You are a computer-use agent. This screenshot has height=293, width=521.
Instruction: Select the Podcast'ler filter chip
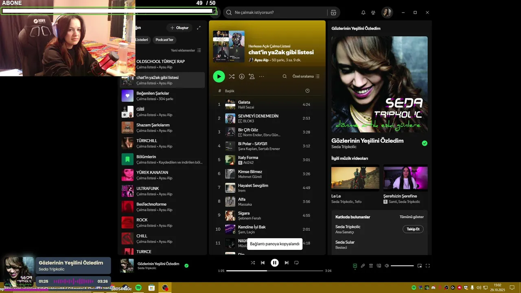pyautogui.click(x=164, y=40)
